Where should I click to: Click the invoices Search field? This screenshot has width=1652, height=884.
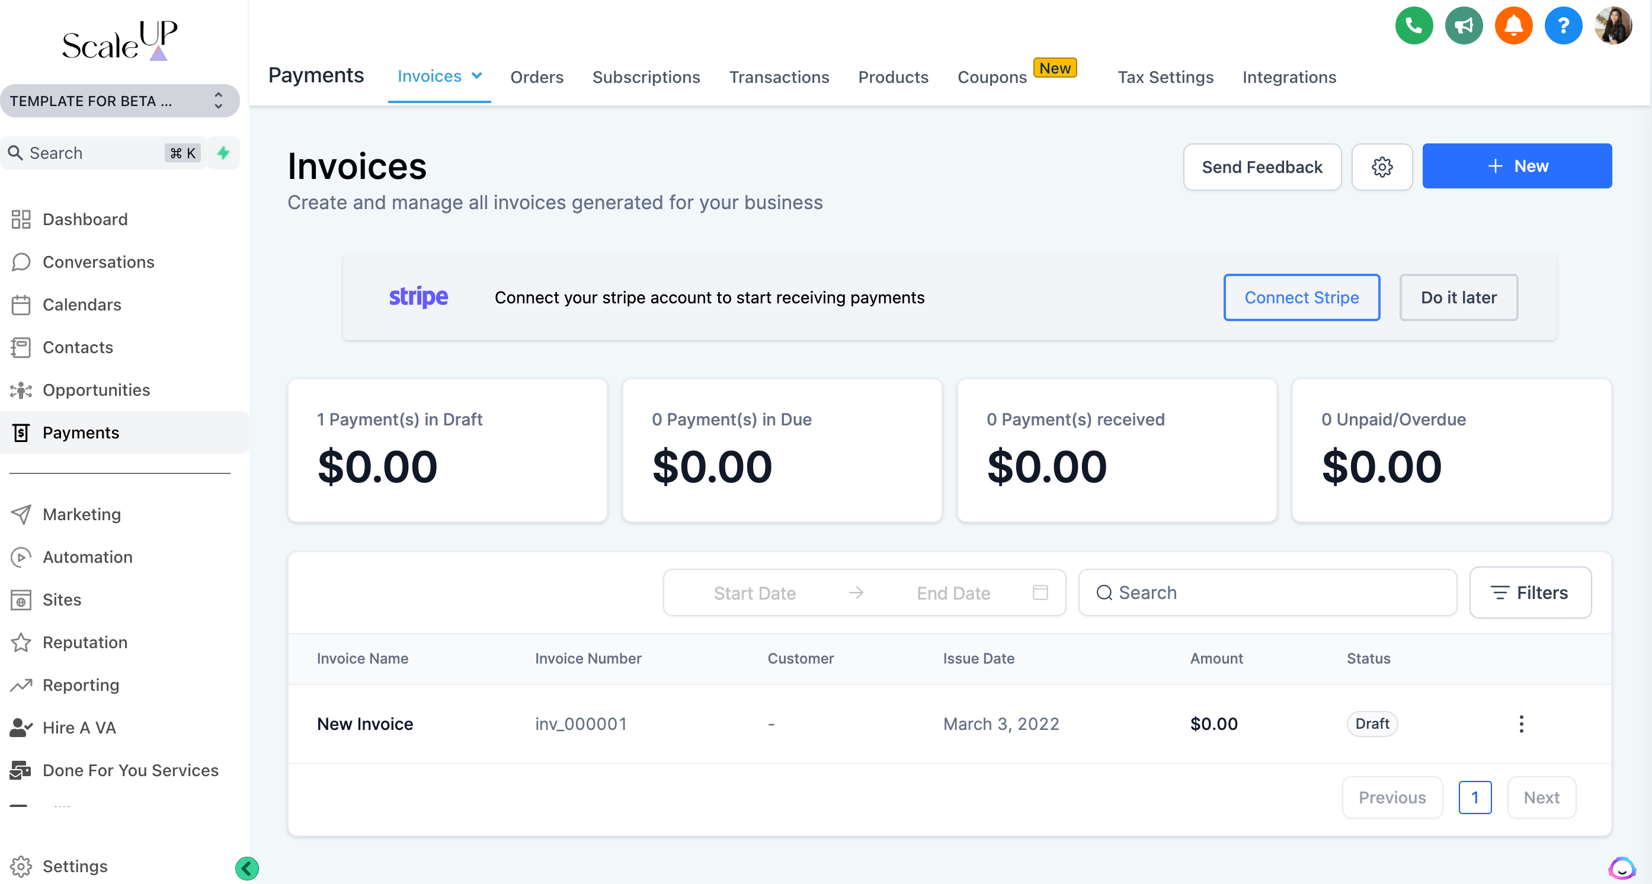click(x=1267, y=592)
